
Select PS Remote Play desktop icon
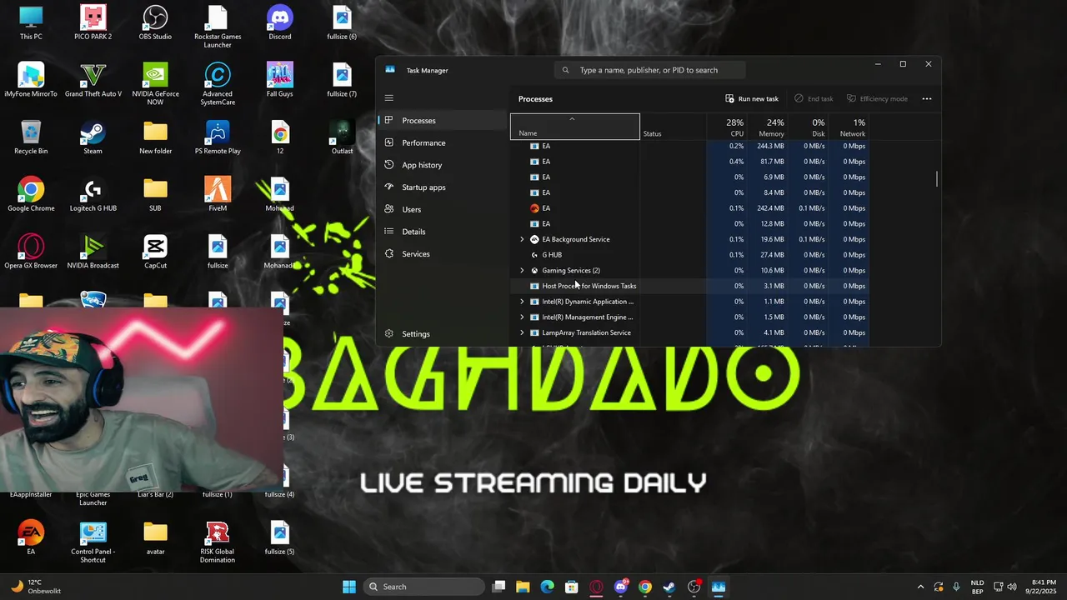point(218,137)
